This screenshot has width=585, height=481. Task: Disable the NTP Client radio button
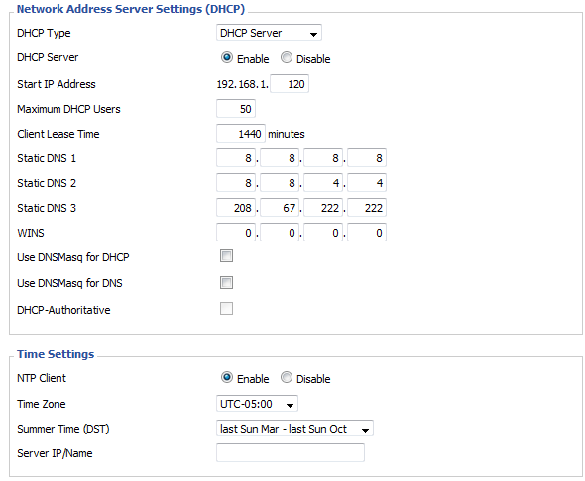coord(287,377)
